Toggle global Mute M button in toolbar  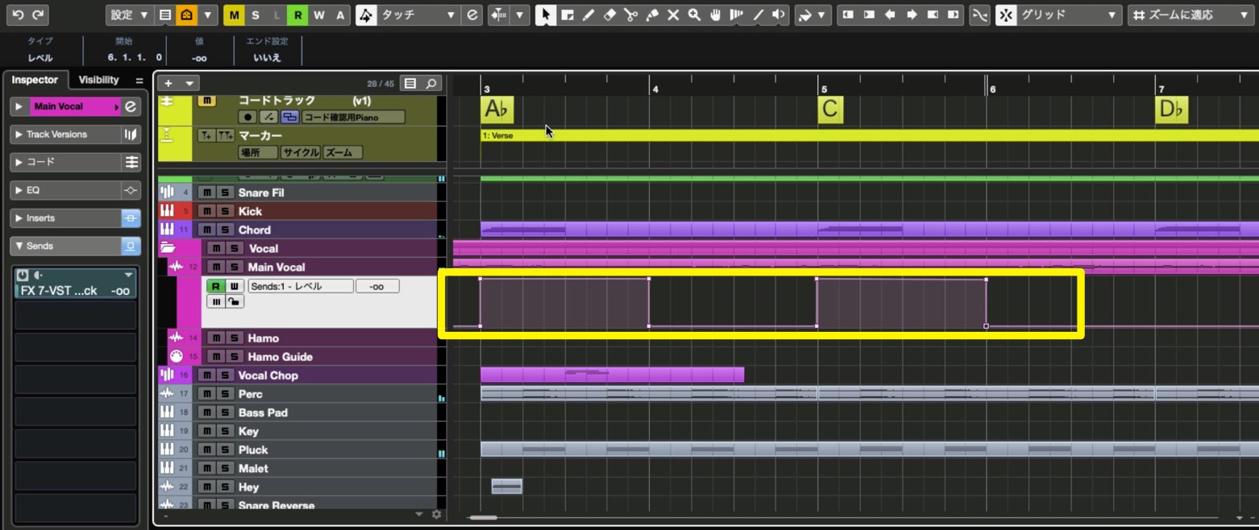click(x=234, y=15)
